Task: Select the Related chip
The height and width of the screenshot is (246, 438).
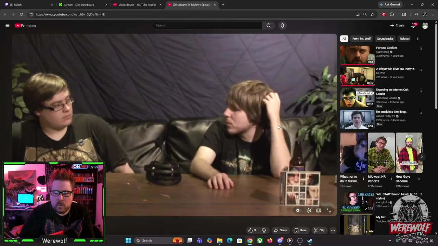Action: coord(404,39)
